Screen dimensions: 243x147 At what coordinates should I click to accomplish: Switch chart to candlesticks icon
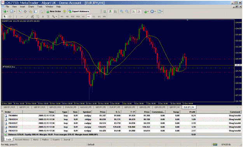click(x=110, y=11)
